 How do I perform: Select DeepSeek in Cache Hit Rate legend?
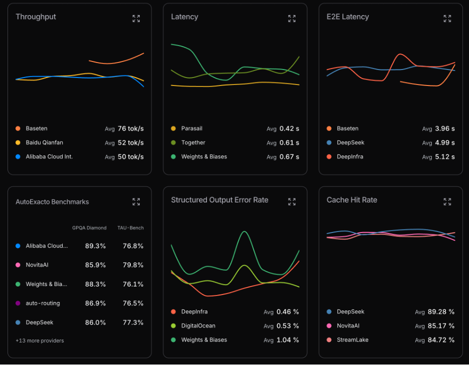[351, 311]
